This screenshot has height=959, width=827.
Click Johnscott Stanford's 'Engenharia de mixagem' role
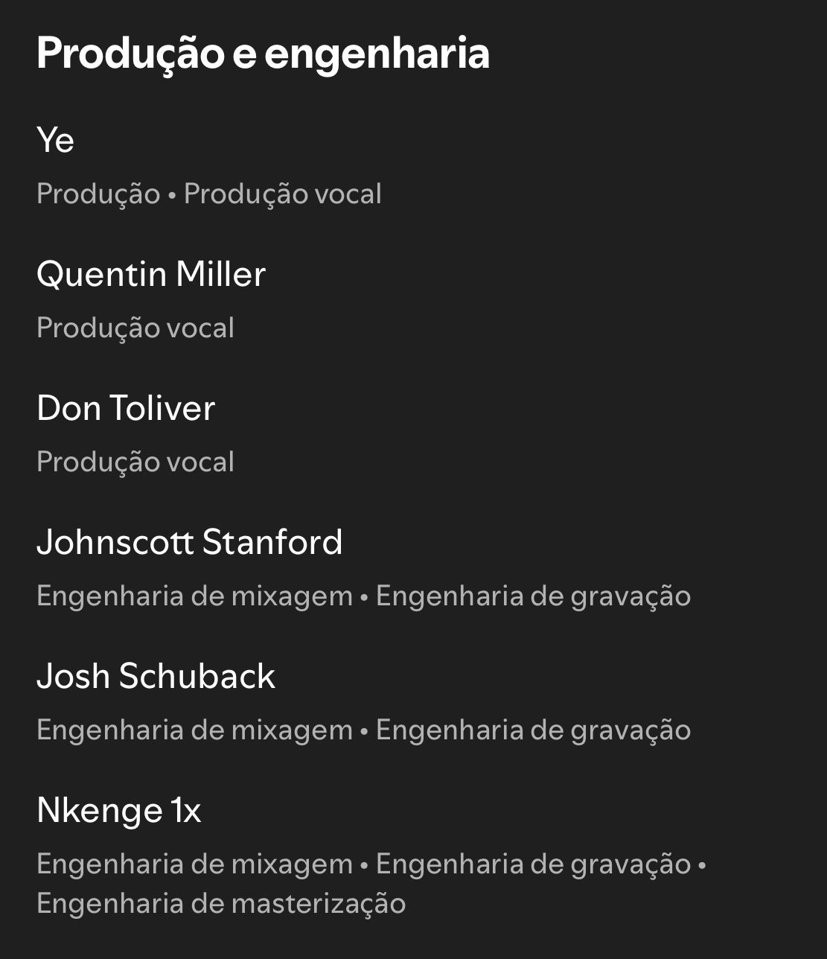194,596
